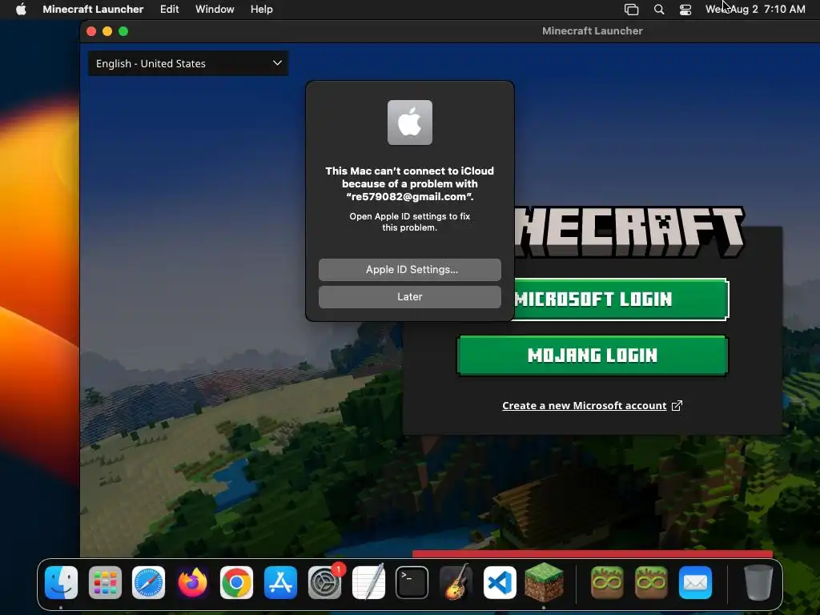820x615 pixels.
Task: Launch Visual Studio Code from dock
Action: point(500,582)
